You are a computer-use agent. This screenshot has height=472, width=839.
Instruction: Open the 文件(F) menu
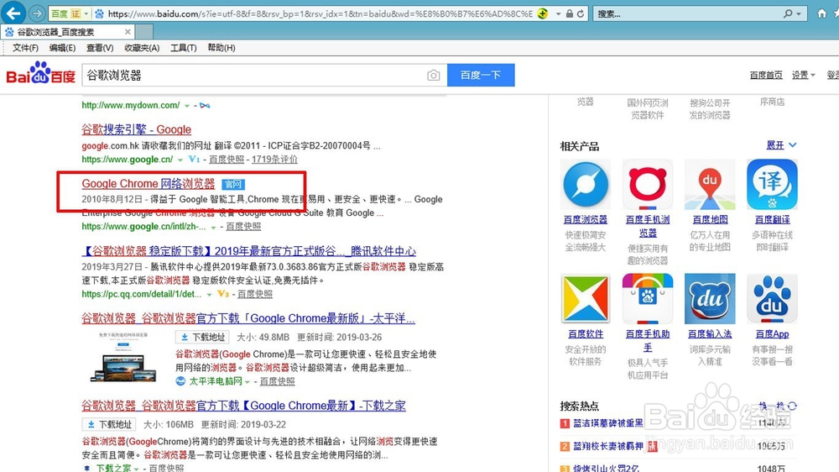25,48
